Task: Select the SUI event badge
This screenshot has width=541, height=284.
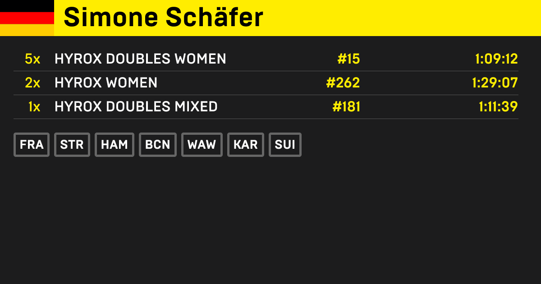Action: 285,145
